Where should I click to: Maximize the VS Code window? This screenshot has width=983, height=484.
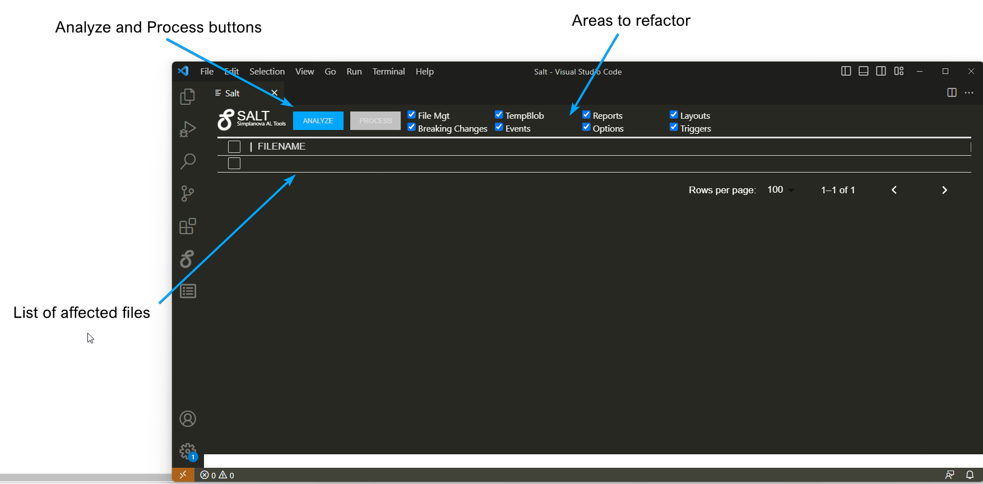[945, 71]
